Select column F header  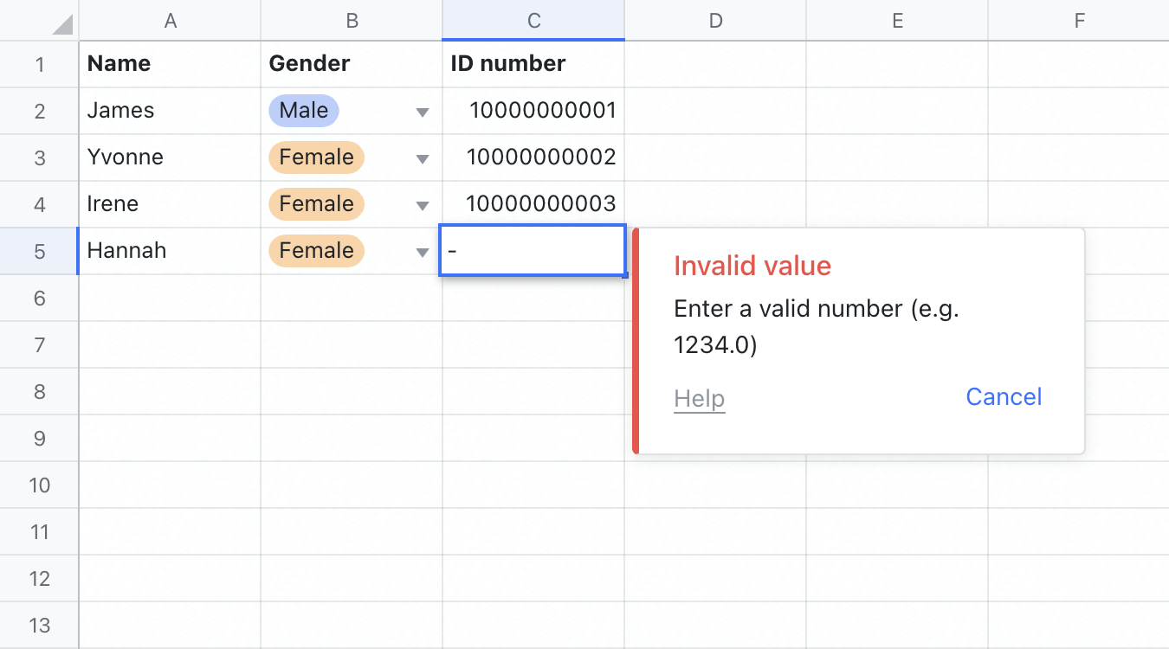coord(1078,20)
